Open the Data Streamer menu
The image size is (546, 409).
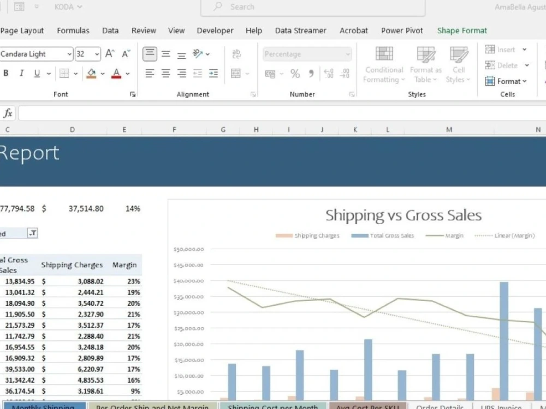300,31
